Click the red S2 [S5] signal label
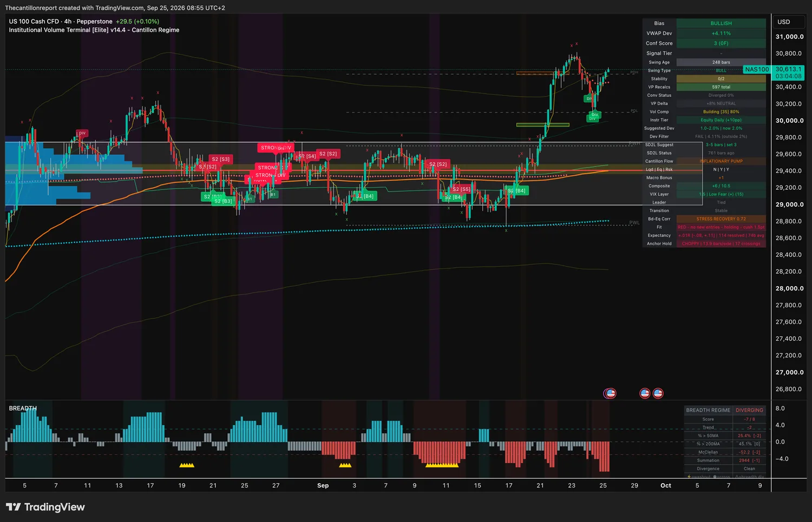 coord(461,189)
